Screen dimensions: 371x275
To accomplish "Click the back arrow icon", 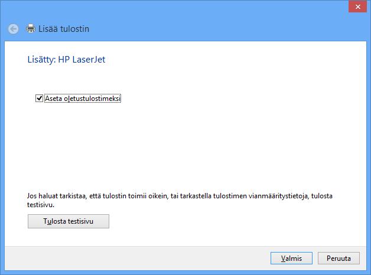I will click(13, 29).
